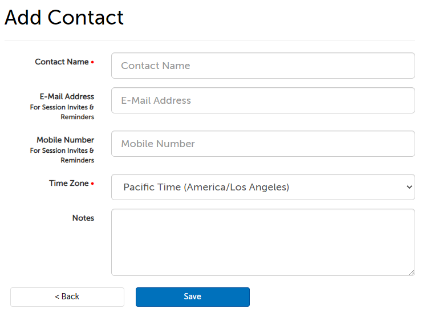The image size is (426, 313).
Task: Click the E-Mail Address label
Action: (x=67, y=96)
